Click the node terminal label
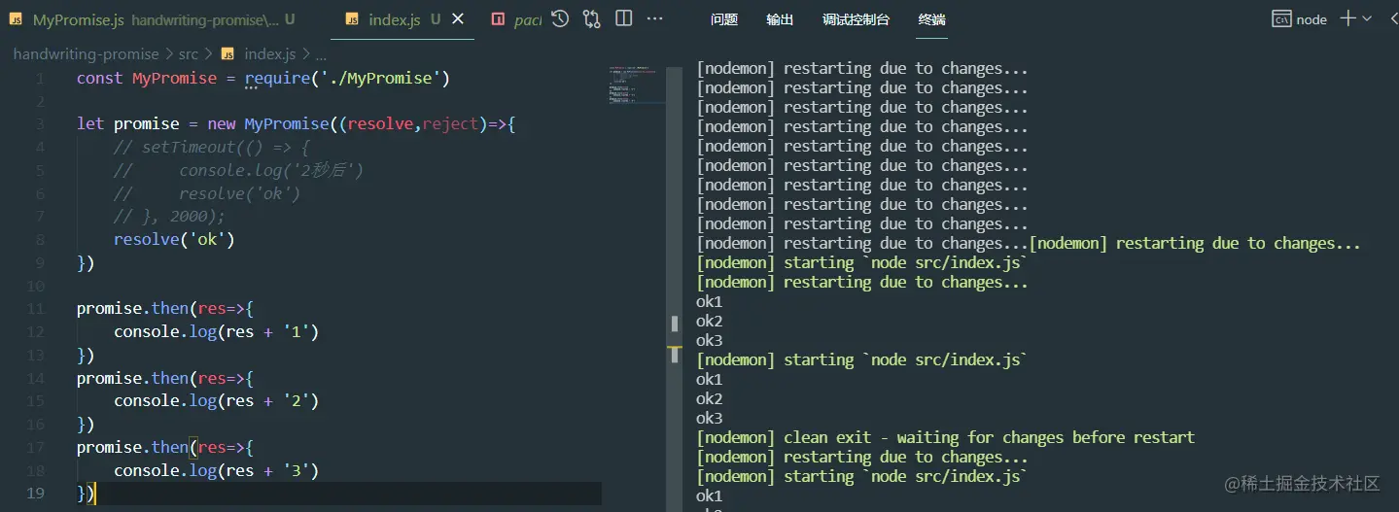This screenshot has width=1399, height=512. [1312, 19]
